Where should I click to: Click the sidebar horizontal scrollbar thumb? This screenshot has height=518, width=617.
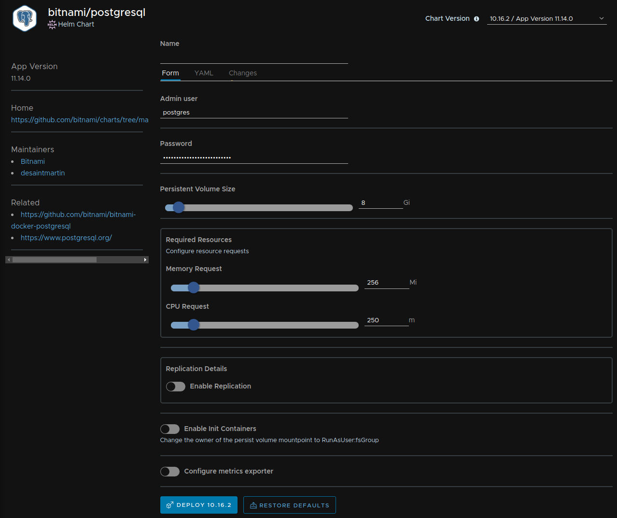(x=55, y=260)
